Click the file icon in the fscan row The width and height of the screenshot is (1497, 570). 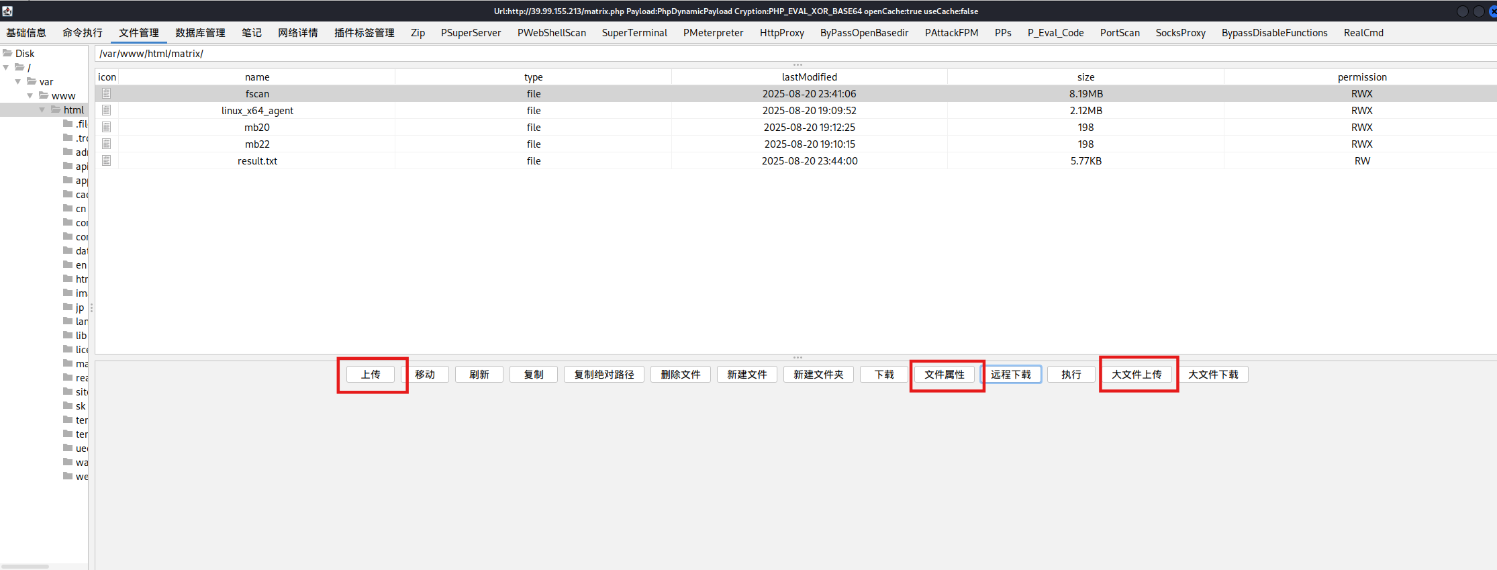(x=106, y=93)
